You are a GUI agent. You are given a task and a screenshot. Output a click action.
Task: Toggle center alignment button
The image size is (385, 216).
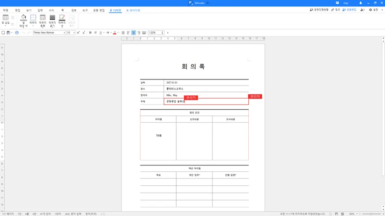point(133,33)
